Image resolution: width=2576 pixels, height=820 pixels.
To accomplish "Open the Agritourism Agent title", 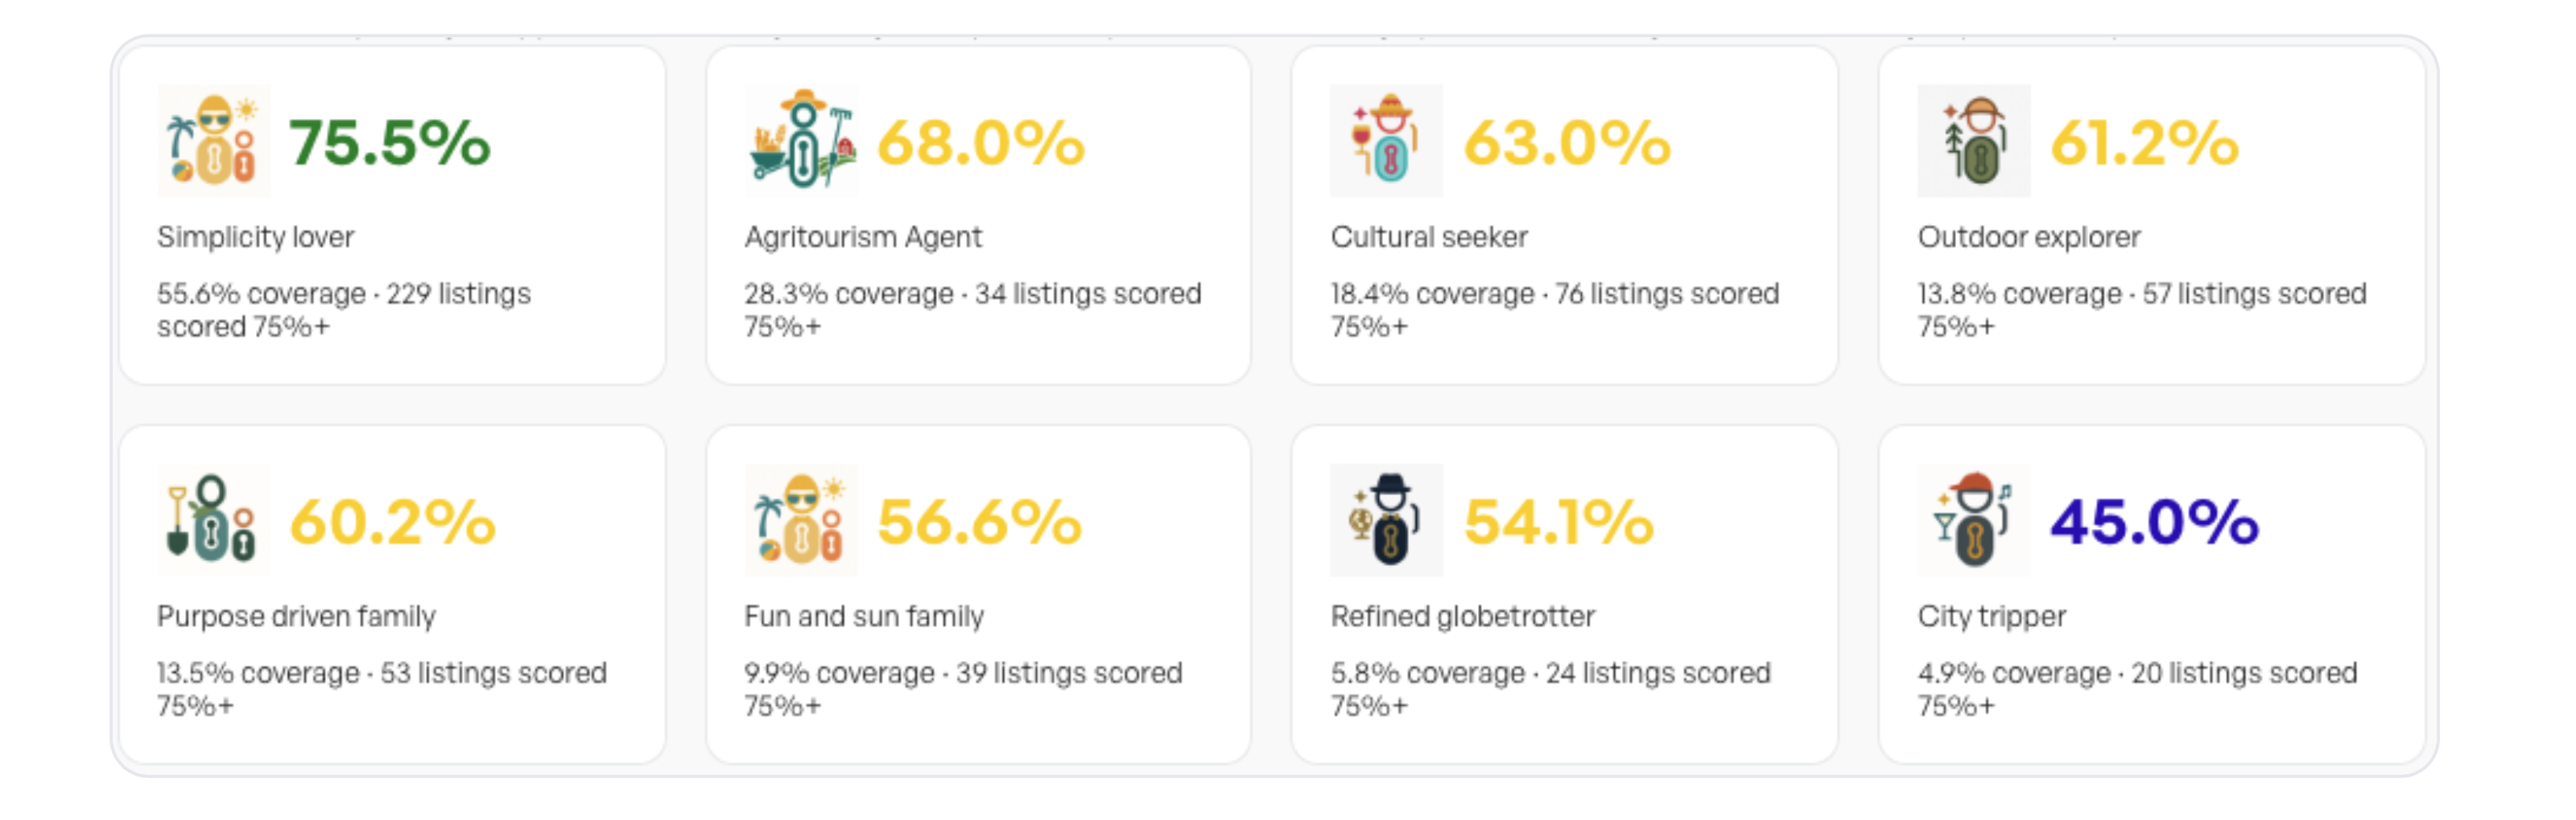I will click(863, 236).
